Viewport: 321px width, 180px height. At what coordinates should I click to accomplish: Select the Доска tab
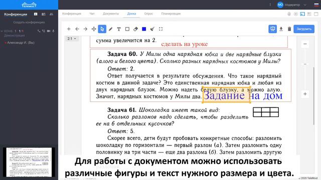point(131,13)
